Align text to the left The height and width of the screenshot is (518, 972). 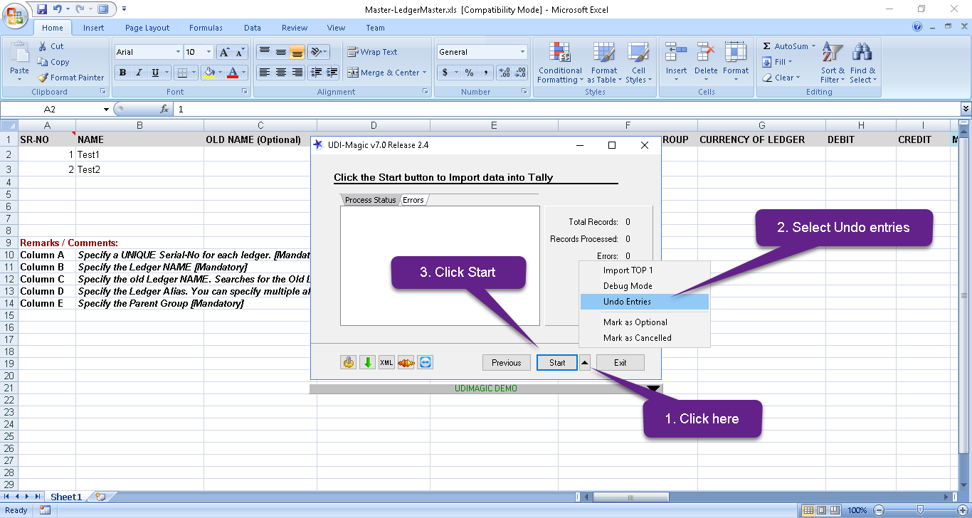point(264,73)
